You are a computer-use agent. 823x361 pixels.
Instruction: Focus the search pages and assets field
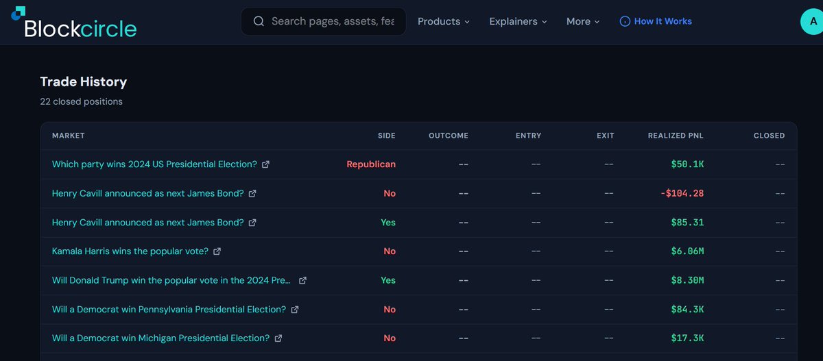(323, 21)
